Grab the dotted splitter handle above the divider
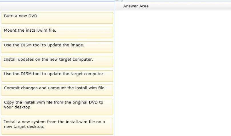This screenshot has height=136, width=231. 119,1
